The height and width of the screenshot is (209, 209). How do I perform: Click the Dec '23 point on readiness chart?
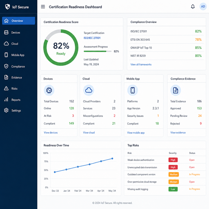tap(55, 172)
